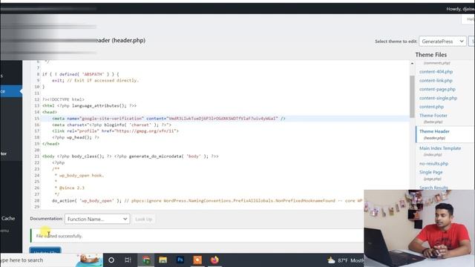Open content-page.php theme file

437,89
